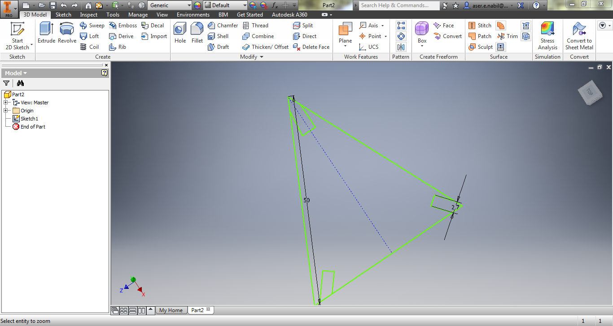Click the browser filter funnel icon
This screenshot has width=613, height=326.
coord(6,83)
